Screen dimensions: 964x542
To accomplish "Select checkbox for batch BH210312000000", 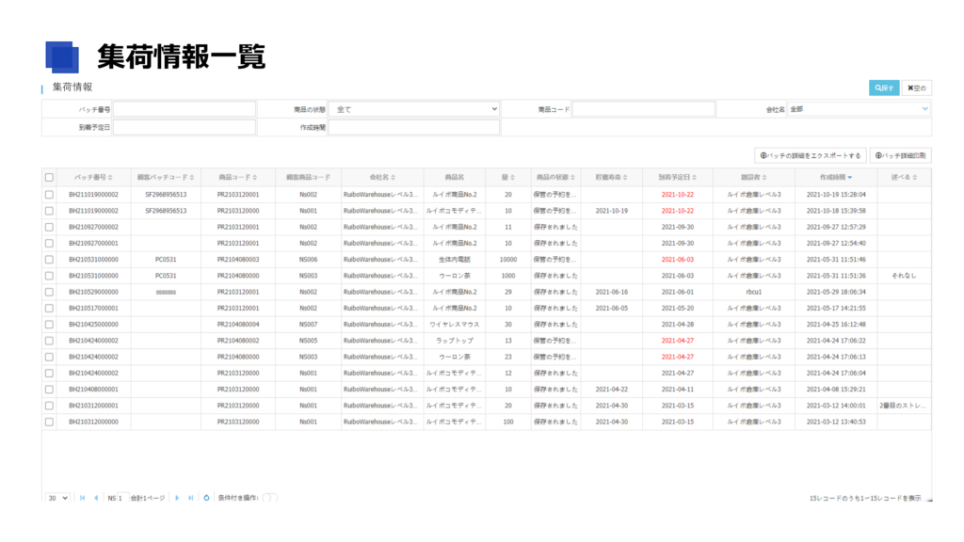I will click(49, 422).
